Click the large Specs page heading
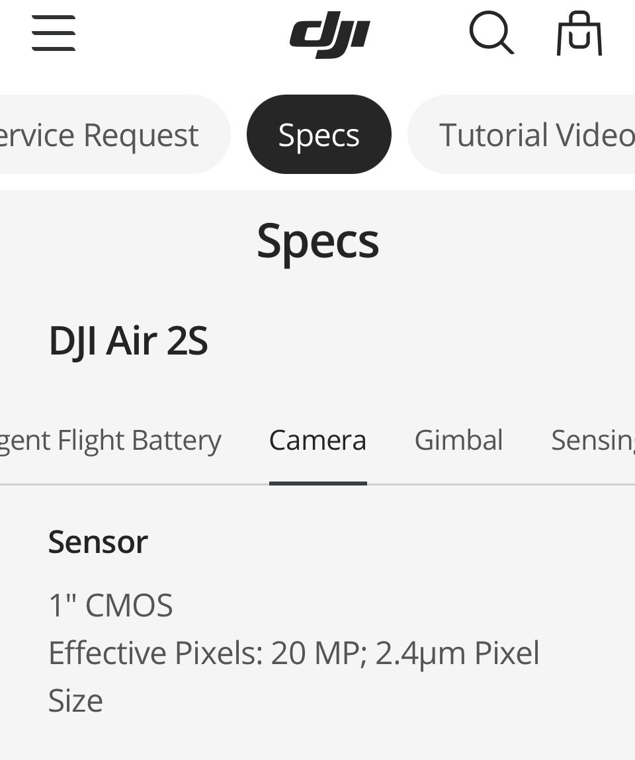This screenshot has width=635, height=760. 317,241
